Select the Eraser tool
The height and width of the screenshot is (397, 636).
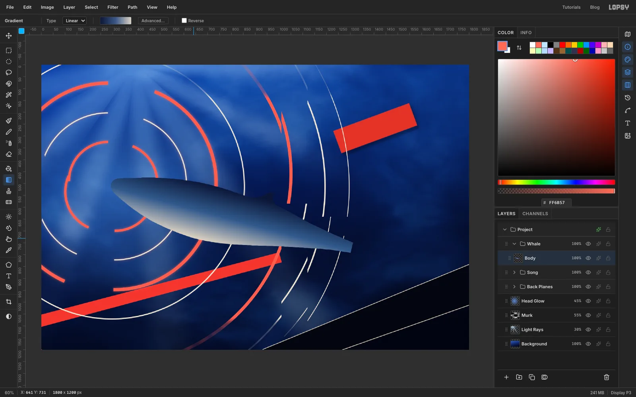pyautogui.click(x=9, y=154)
